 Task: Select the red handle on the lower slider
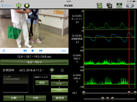[x=108, y=99]
